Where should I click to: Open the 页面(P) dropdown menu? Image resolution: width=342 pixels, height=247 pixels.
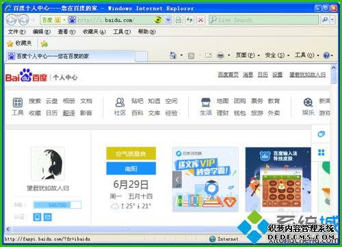click(248, 55)
